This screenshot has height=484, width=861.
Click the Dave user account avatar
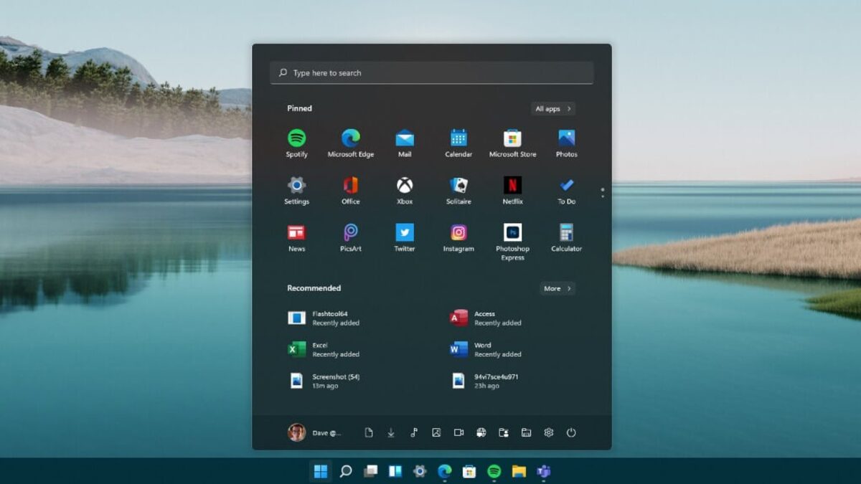(296, 432)
